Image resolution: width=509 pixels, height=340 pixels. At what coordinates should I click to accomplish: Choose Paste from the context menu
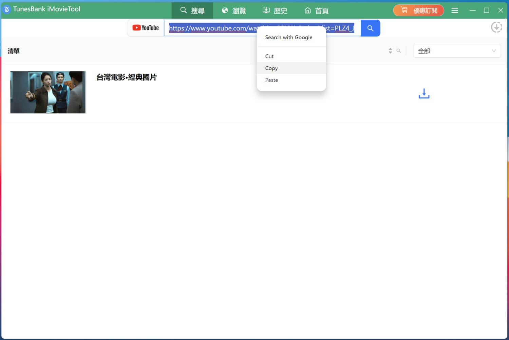(271, 80)
